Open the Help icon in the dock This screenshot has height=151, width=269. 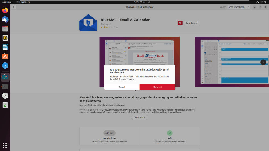(5, 66)
